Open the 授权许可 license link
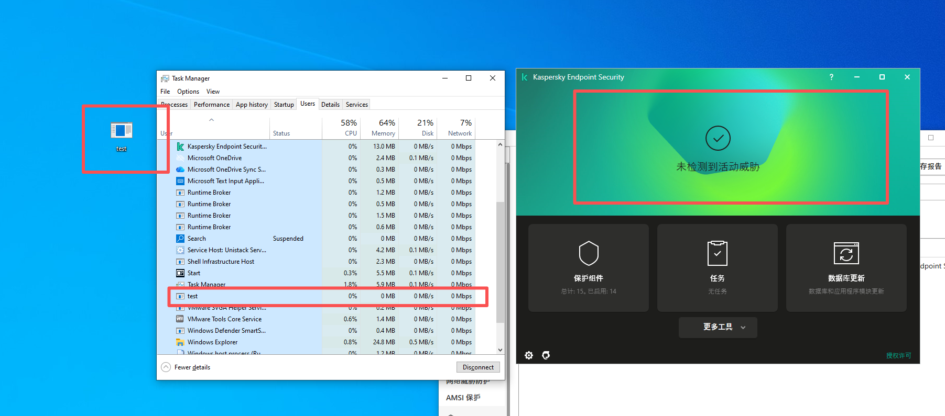The width and height of the screenshot is (945, 416). tap(899, 355)
